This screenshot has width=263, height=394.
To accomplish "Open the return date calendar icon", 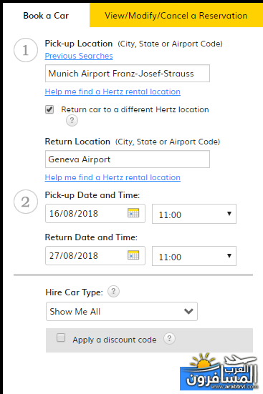I will [x=133, y=255].
